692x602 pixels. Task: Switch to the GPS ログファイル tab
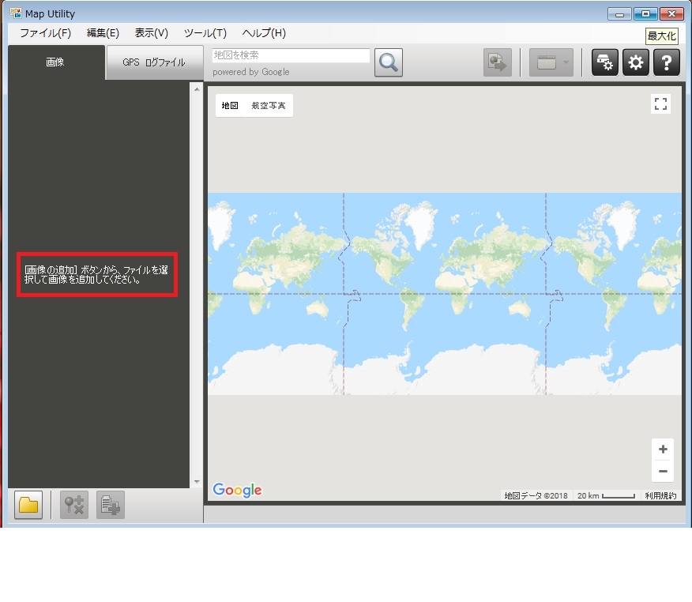(x=154, y=62)
